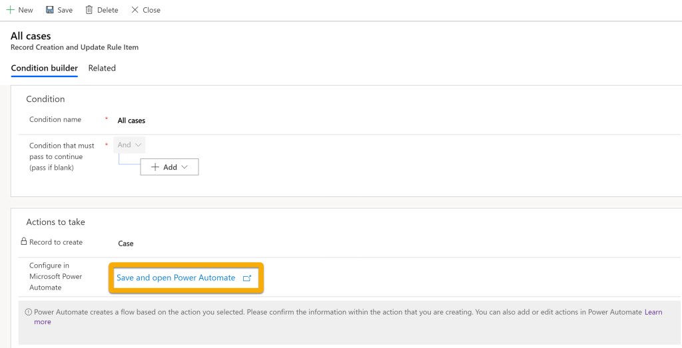This screenshot has height=348, width=682.
Task: Click the external-link icon after Power Automate link
Action: coord(247,278)
